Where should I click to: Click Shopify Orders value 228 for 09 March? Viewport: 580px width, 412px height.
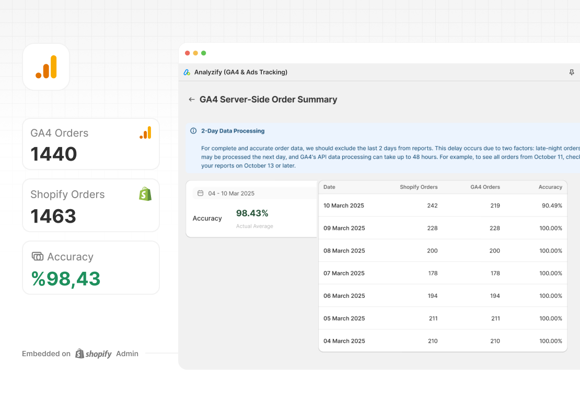coord(433,228)
